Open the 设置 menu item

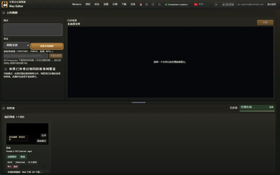pos(106,4)
